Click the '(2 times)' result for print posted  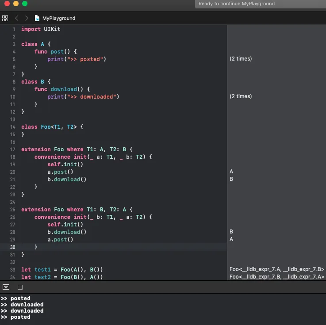(241, 59)
